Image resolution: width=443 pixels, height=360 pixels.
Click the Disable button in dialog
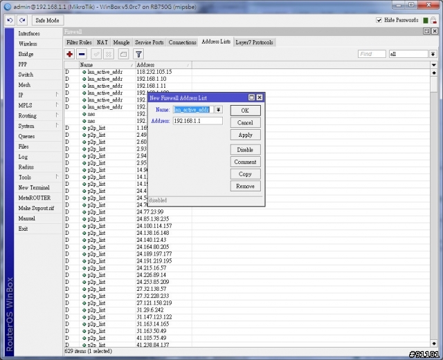pos(245,149)
